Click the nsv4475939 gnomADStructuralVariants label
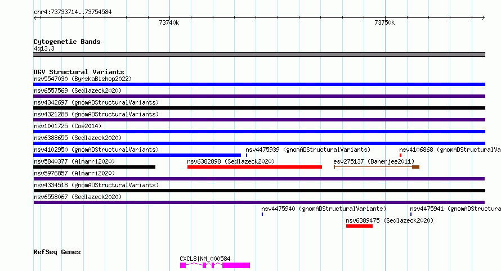 pyautogui.click(x=308, y=150)
